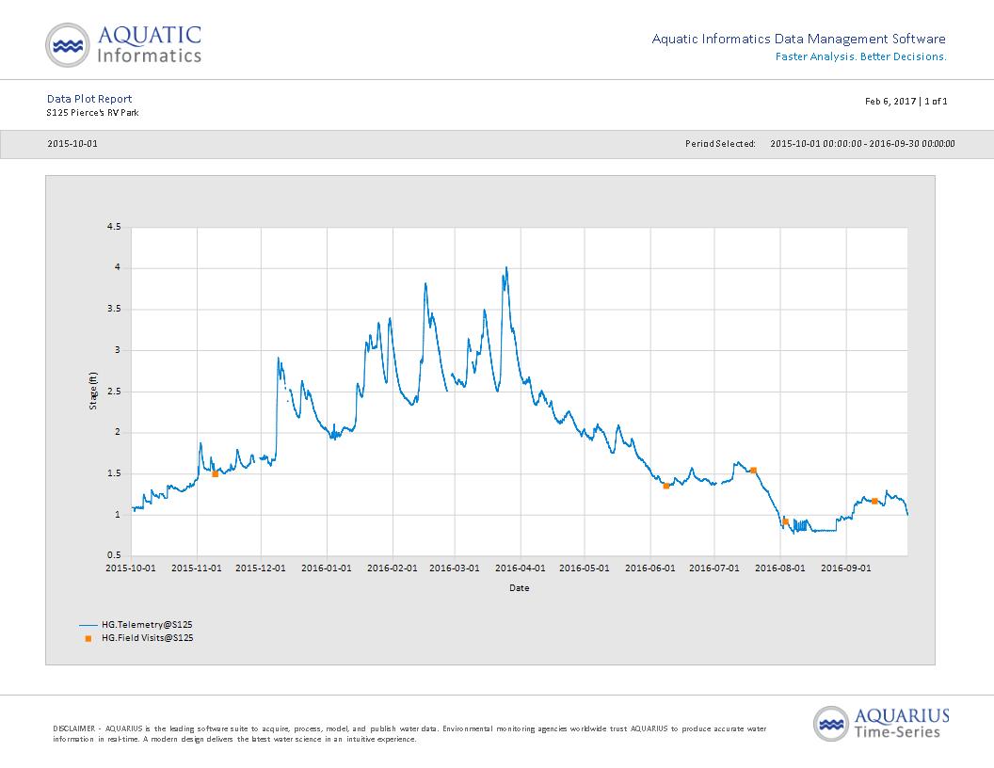Click the orange field visit marker near 2016-08-01

coord(785,521)
